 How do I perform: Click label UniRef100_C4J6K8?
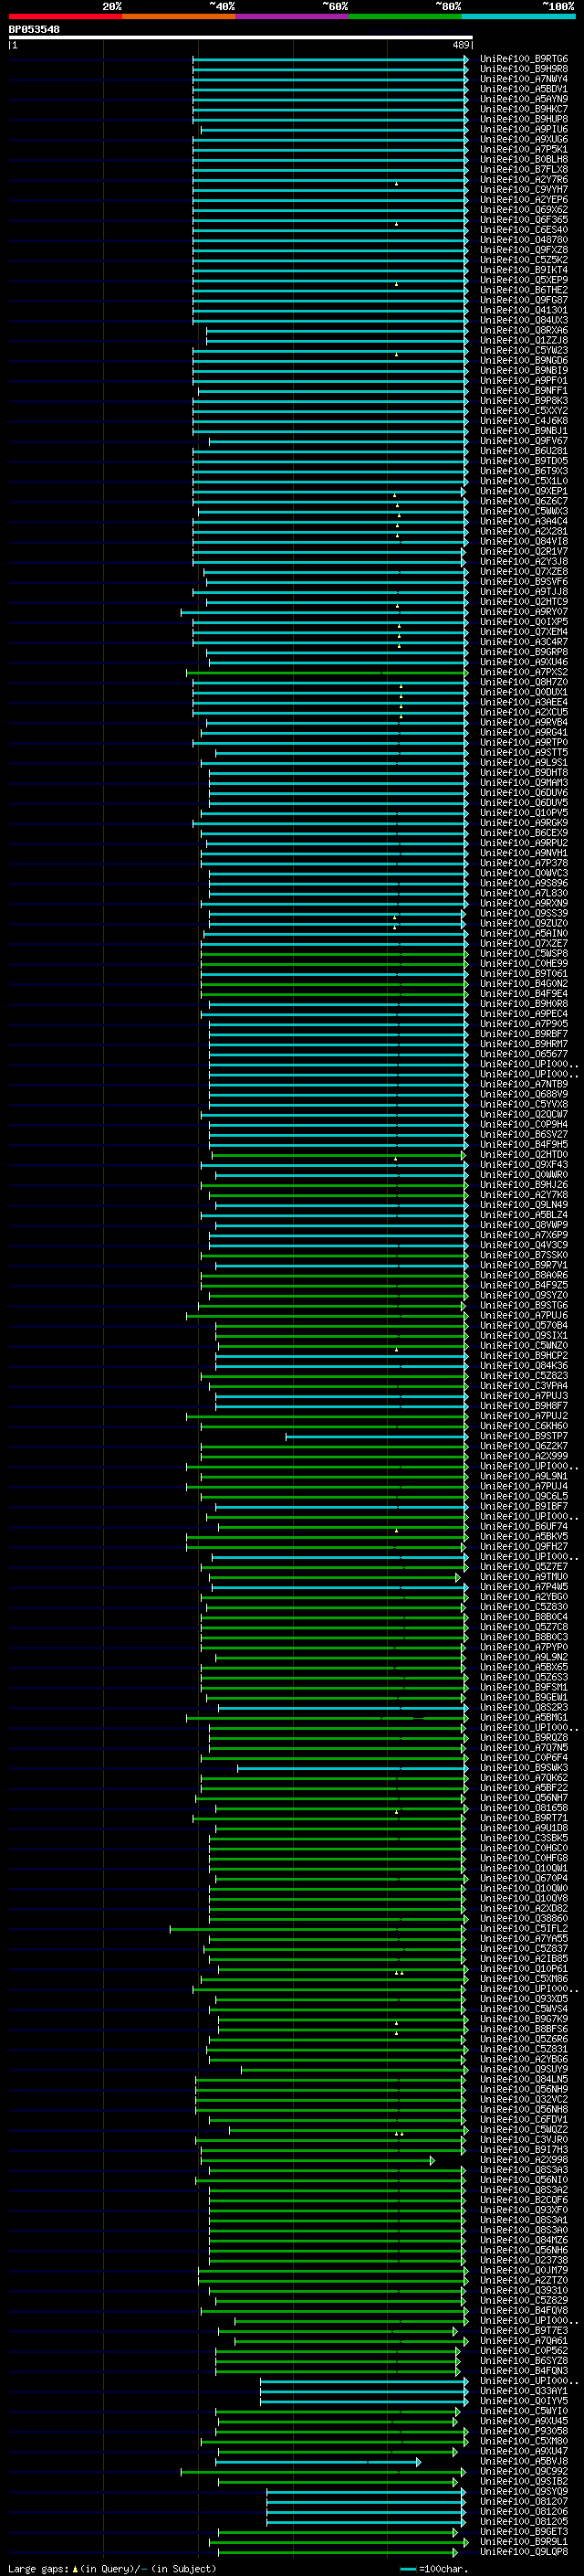tap(524, 421)
